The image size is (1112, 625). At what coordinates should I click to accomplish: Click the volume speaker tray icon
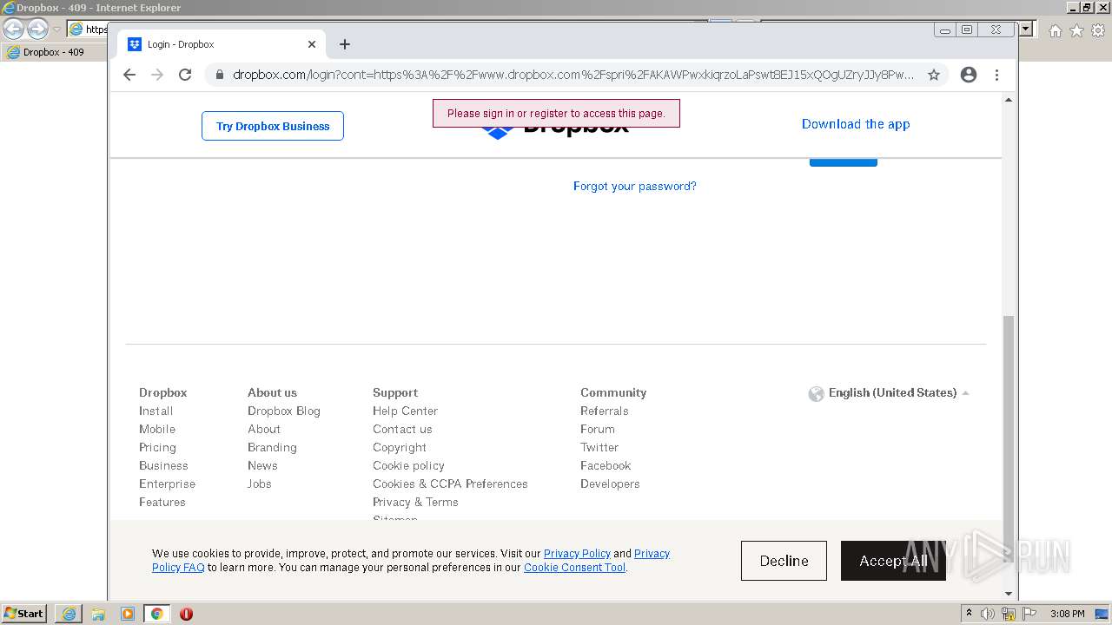[x=987, y=614]
